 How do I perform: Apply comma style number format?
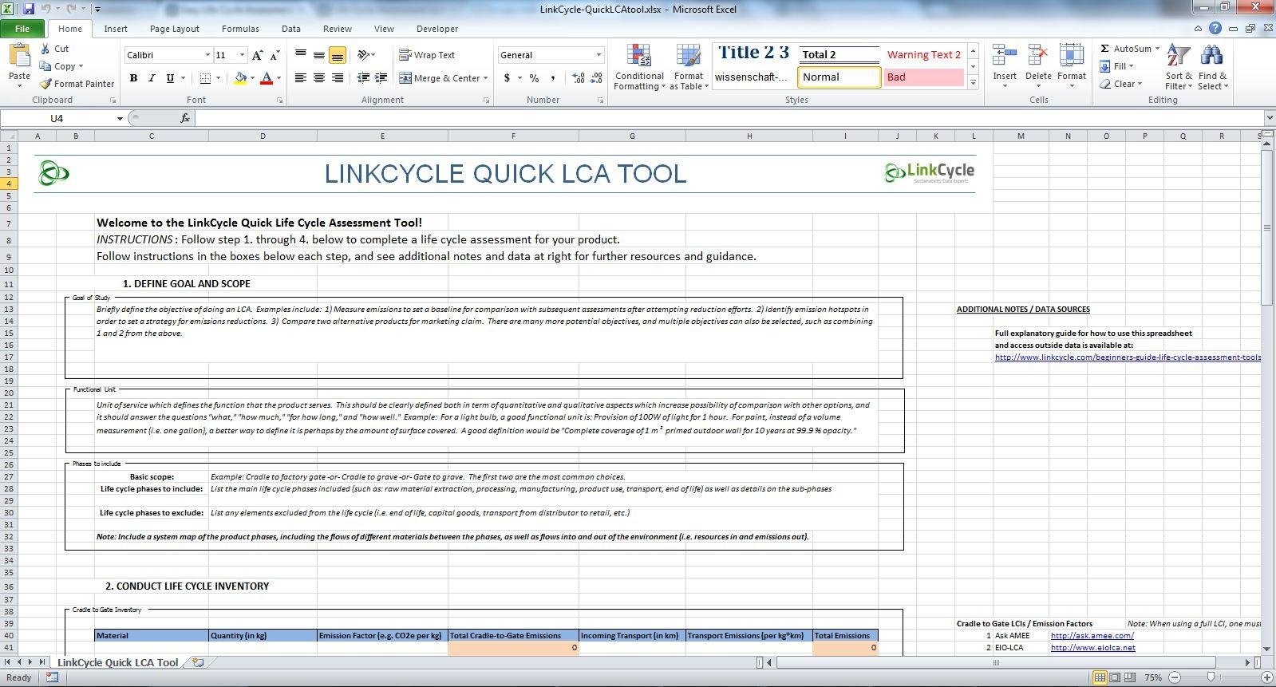click(552, 78)
